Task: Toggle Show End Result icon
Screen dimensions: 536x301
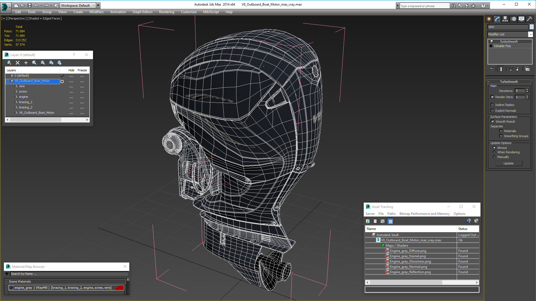Action: (501, 69)
